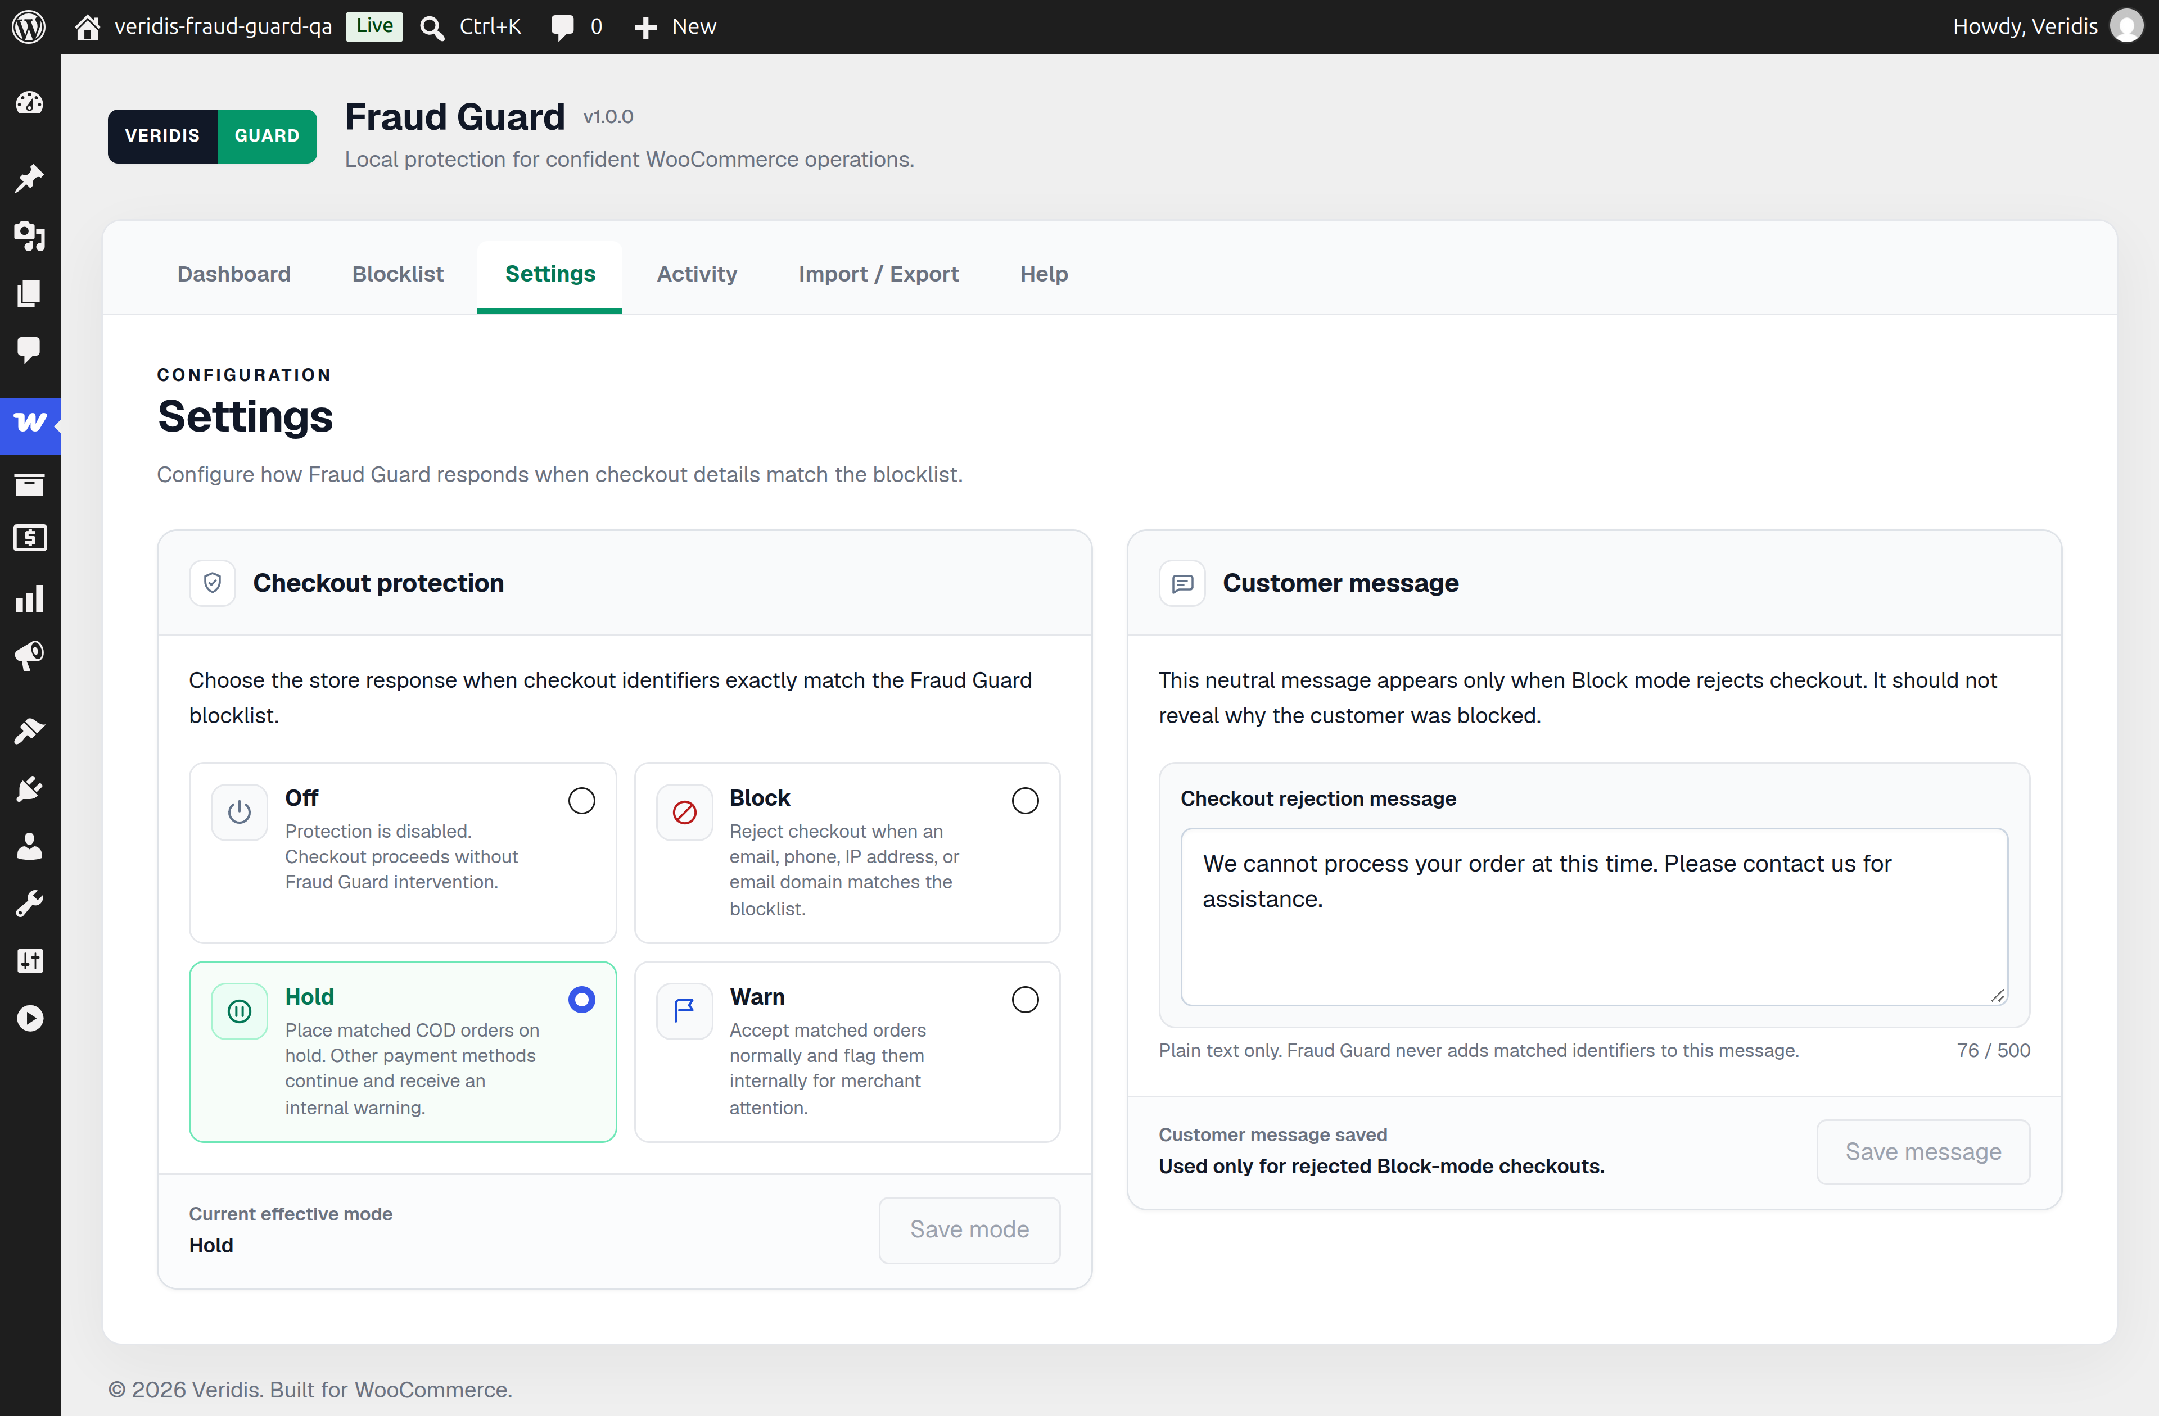
Task: Open the Import / Export tab
Action: point(878,274)
